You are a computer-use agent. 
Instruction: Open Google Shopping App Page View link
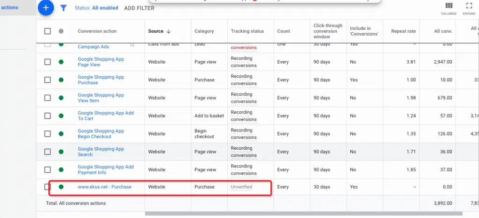(x=101, y=62)
